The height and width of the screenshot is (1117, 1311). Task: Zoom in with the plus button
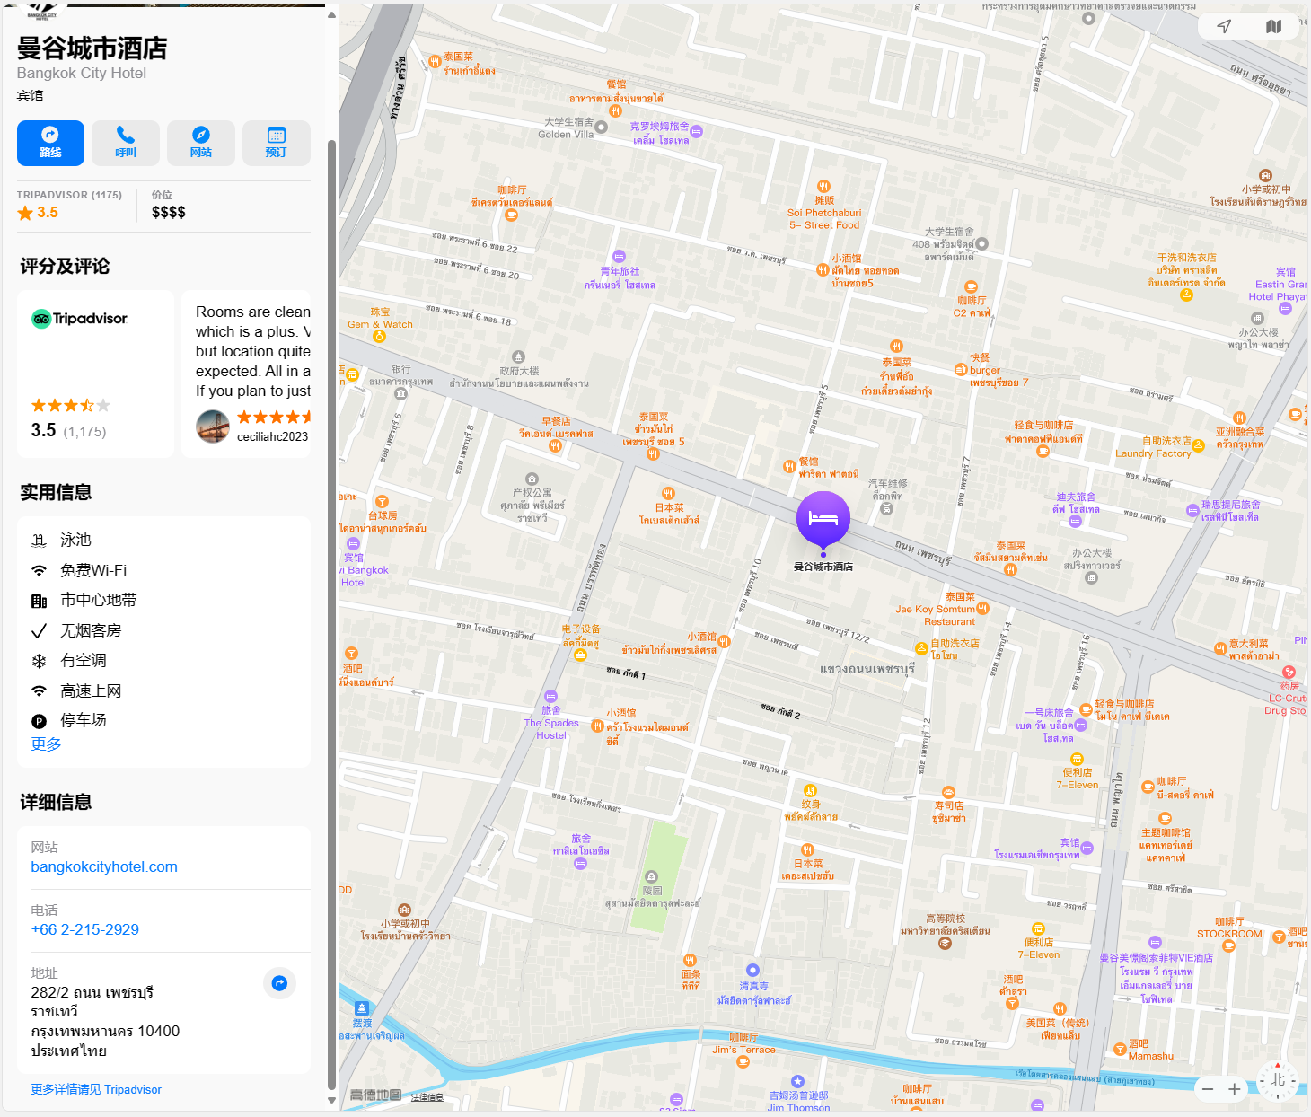coord(1235,1089)
